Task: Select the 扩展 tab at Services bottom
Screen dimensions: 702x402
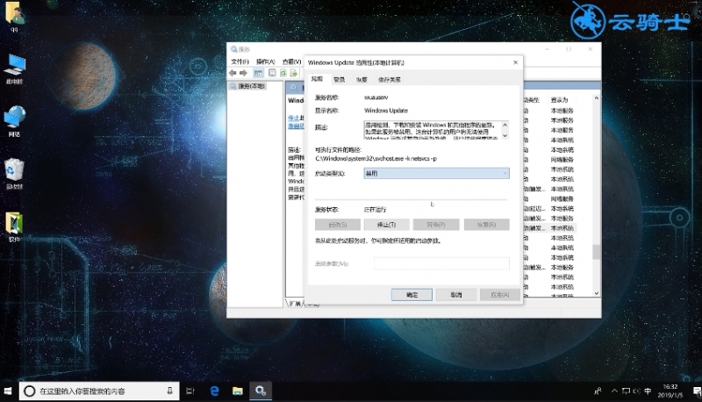Action: coord(295,304)
